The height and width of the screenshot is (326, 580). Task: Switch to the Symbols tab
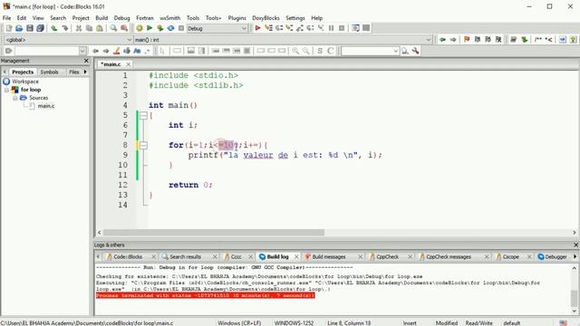(49, 72)
